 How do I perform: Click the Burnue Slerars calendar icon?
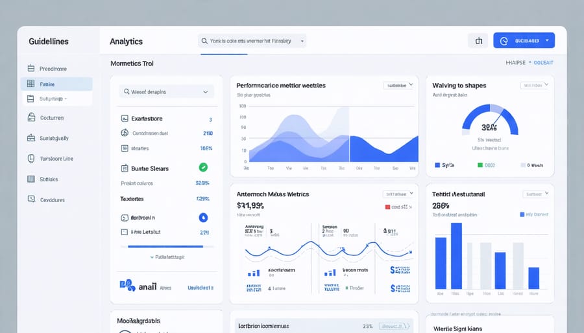pyautogui.click(x=125, y=168)
